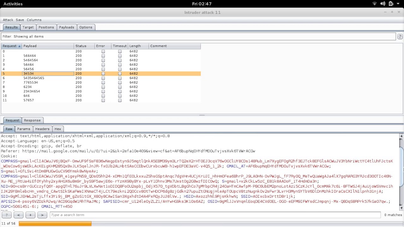Switch to the Options tab
404x227 pixels.
pos(86,27)
